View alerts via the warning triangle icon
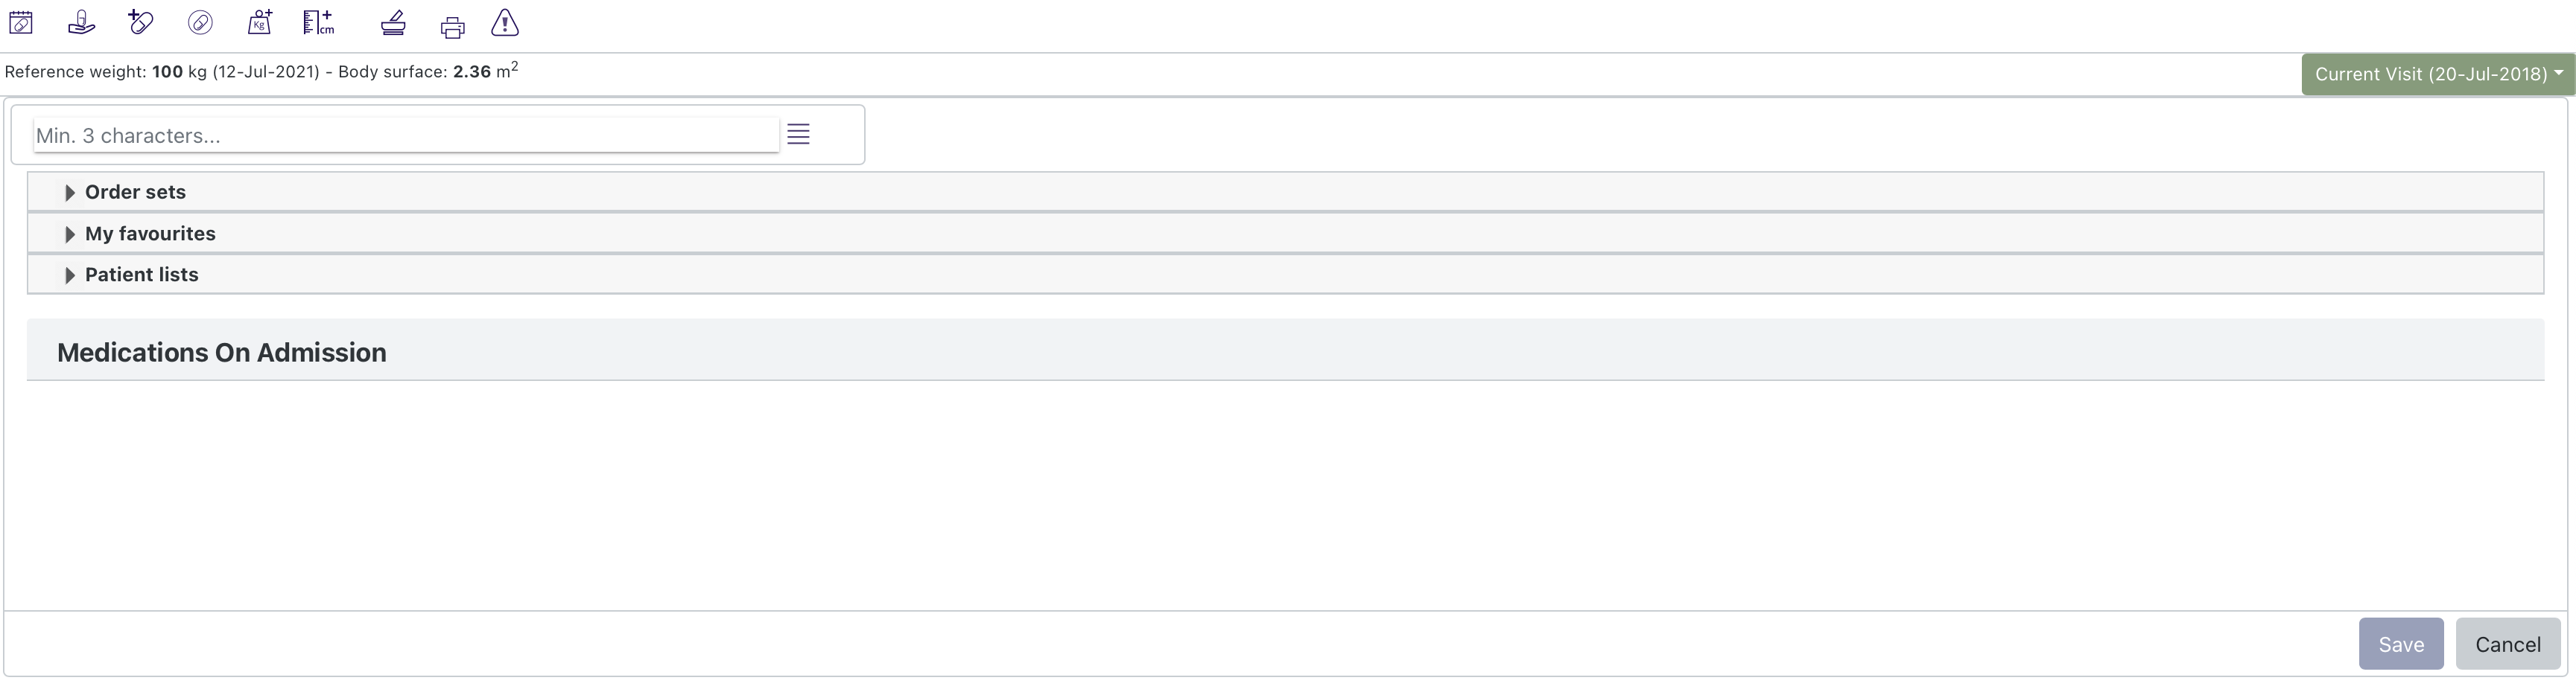This screenshot has height=692, width=2576. (x=505, y=24)
